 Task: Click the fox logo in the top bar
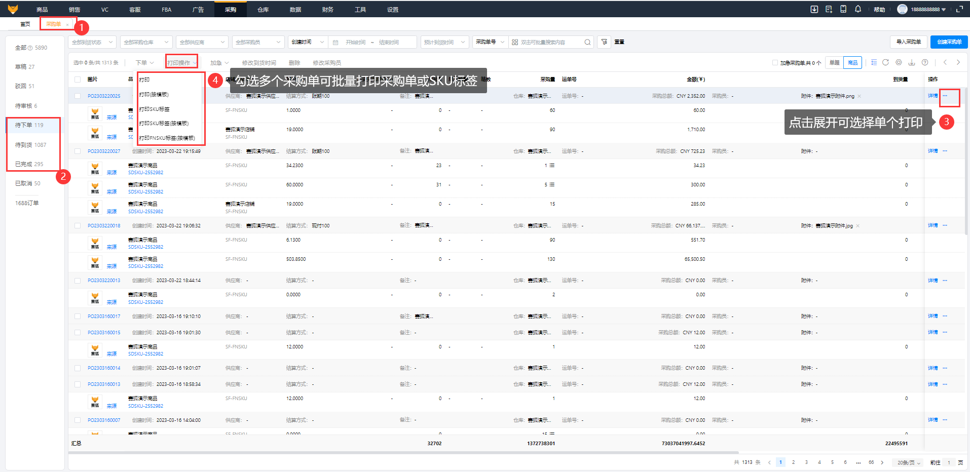pyautogui.click(x=13, y=9)
